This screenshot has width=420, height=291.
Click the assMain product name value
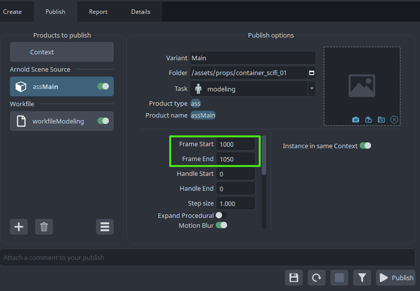[x=203, y=115]
